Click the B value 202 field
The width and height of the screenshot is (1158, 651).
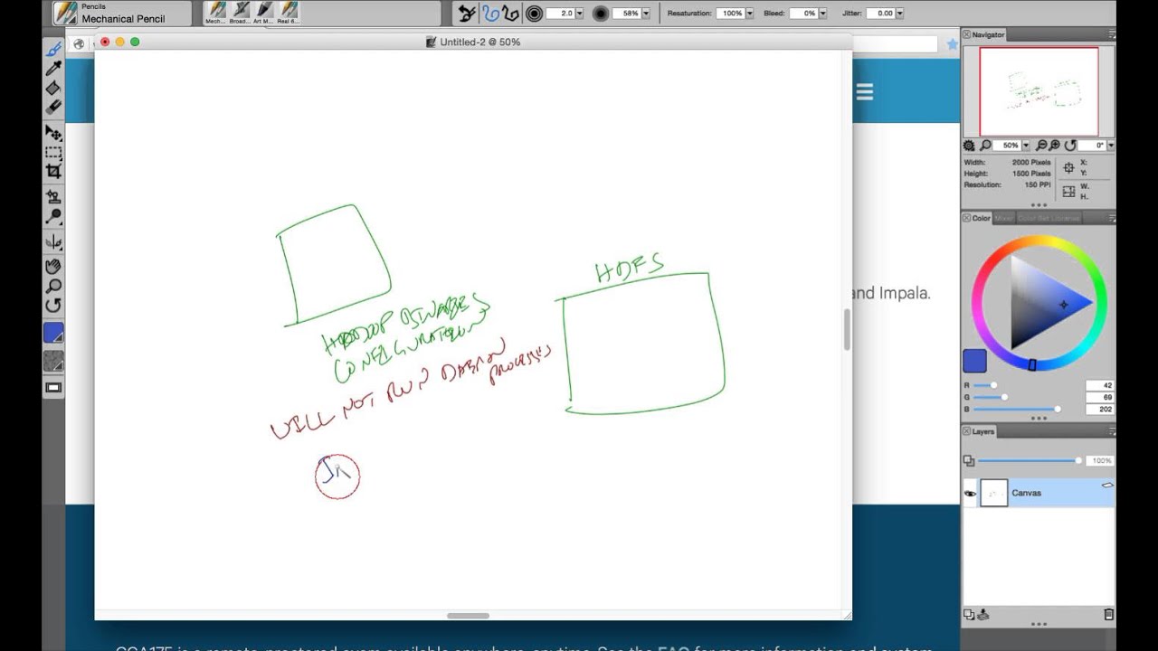tap(1099, 410)
